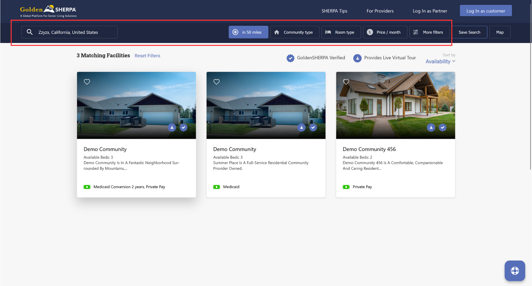This screenshot has width=532, height=286.
Task: Click money icon beside Private Pay label
Action: pyautogui.click(x=346, y=187)
